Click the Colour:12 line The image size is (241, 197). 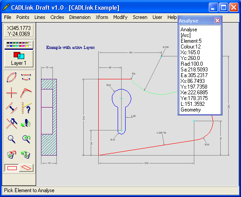pyautogui.click(x=191, y=47)
